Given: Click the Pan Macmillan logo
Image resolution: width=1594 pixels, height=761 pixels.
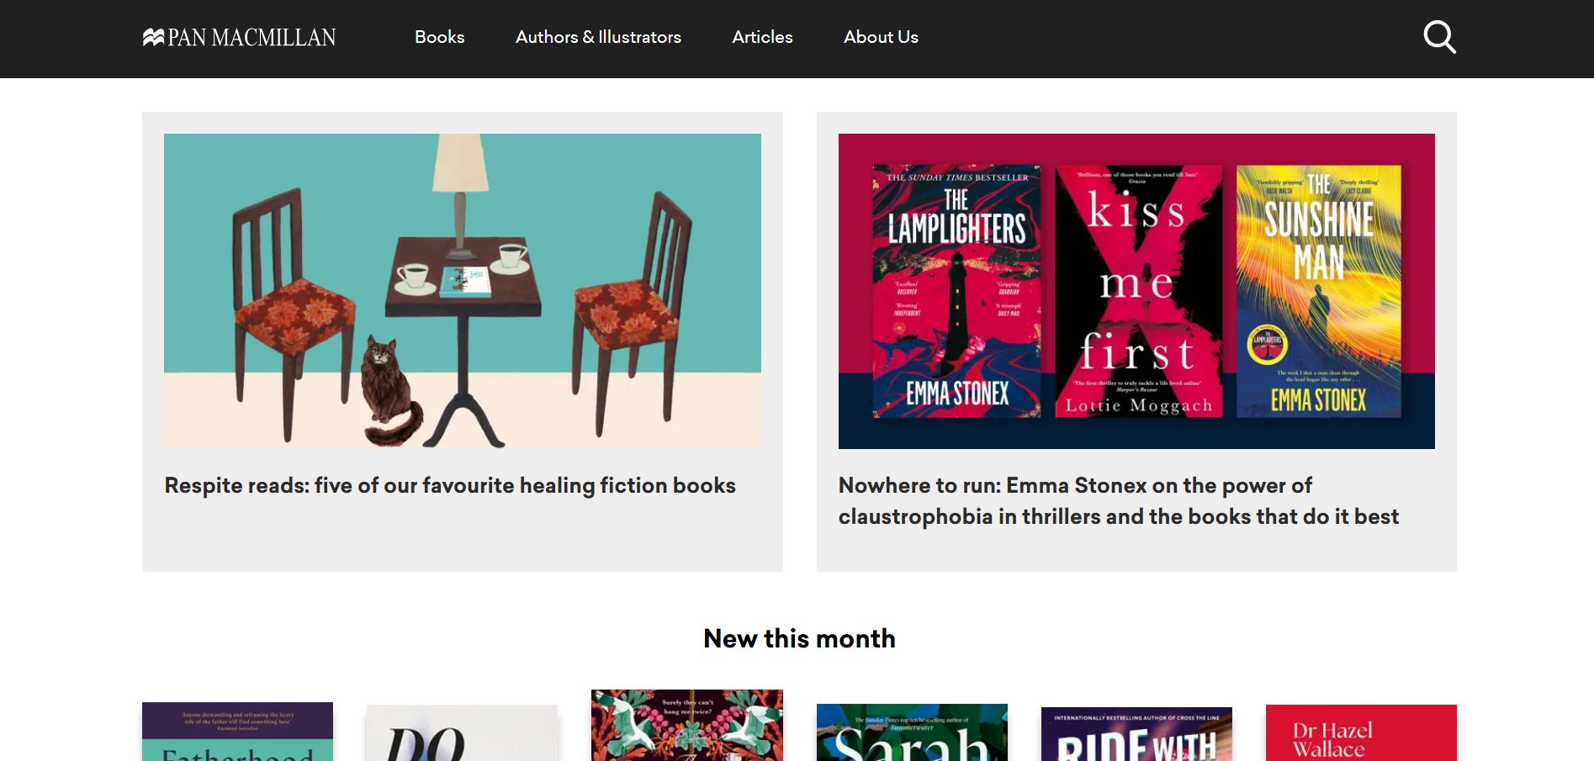Looking at the screenshot, I should coord(239,36).
